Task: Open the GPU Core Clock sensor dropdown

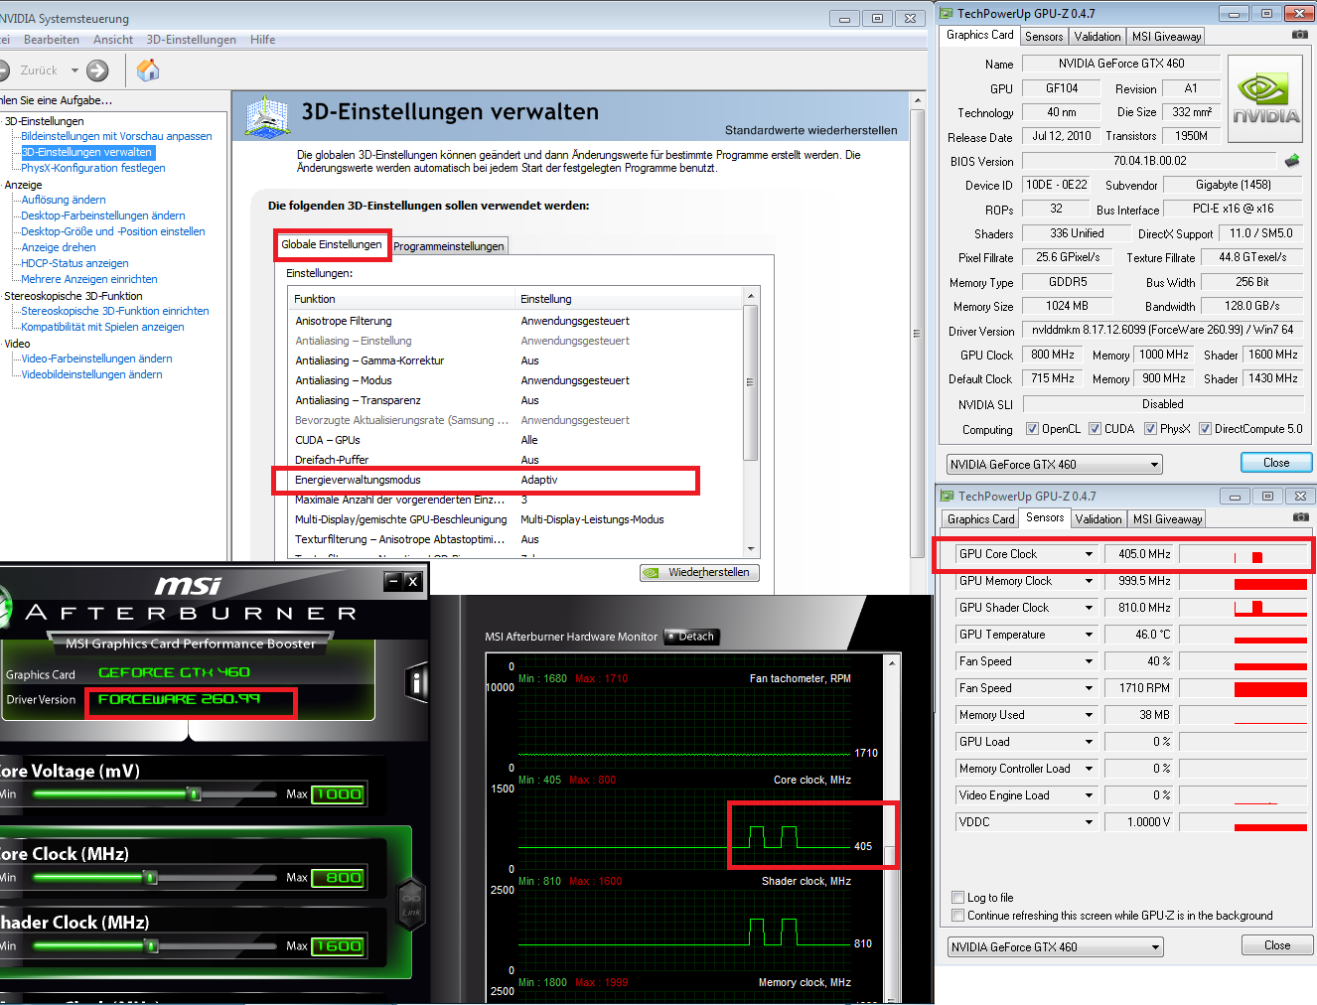Action: click(1089, 554)
